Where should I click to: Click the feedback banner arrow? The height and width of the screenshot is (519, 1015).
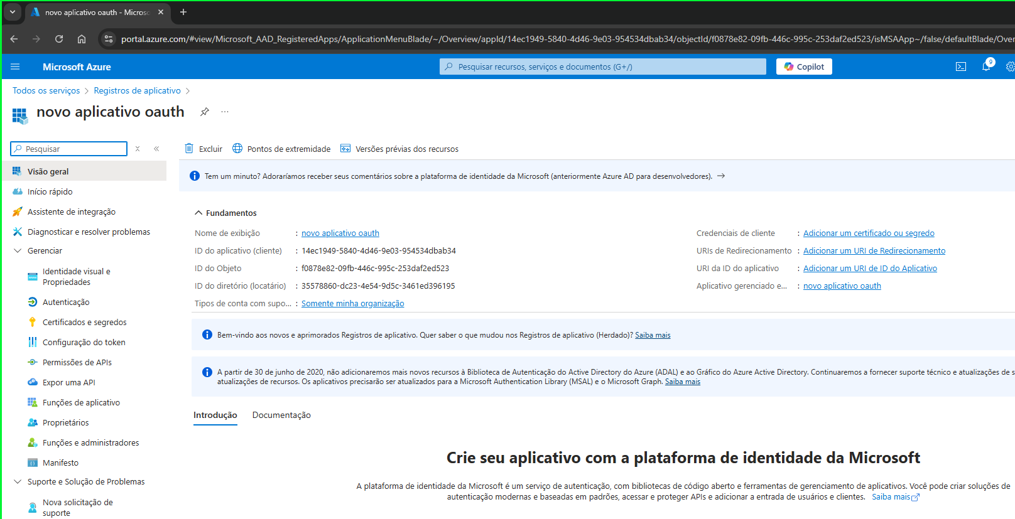tap(721, 176)
